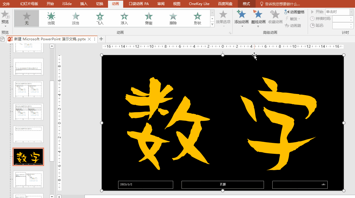Image resolution: width=355 pixels, height=198 pixels.
Task: Switch to the 插入 ribbon tab
Action: (x=84, y=4)
